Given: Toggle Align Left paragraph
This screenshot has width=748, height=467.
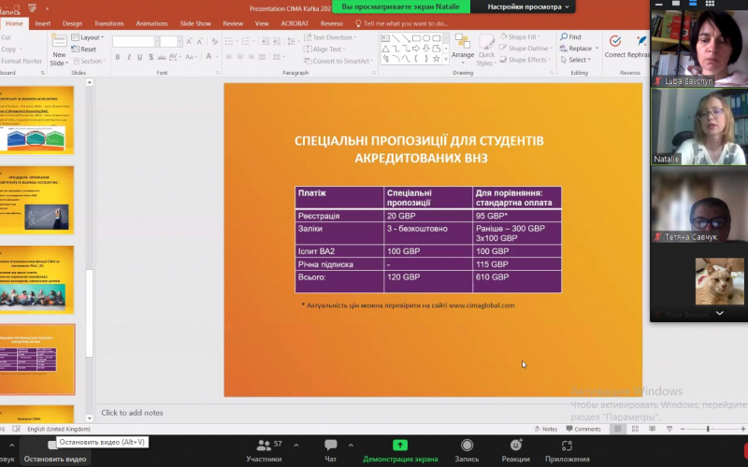Looking at the screenshot, I should [x=229, y=57].
